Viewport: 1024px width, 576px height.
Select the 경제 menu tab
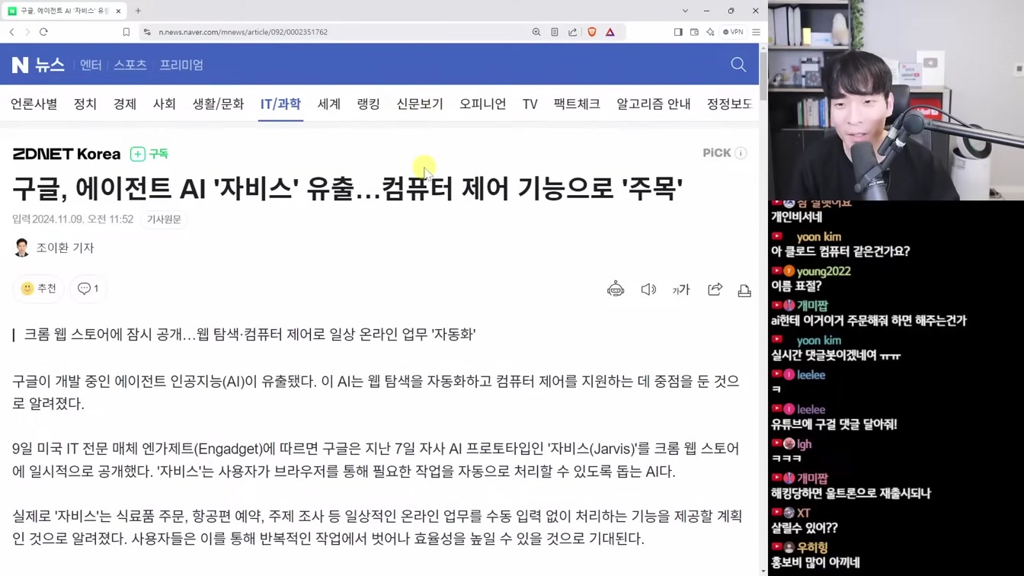pos(125,104)
